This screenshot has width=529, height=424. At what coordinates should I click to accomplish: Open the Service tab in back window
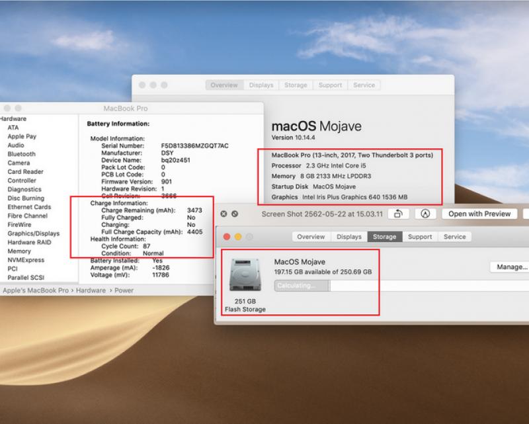coord(364,85)
